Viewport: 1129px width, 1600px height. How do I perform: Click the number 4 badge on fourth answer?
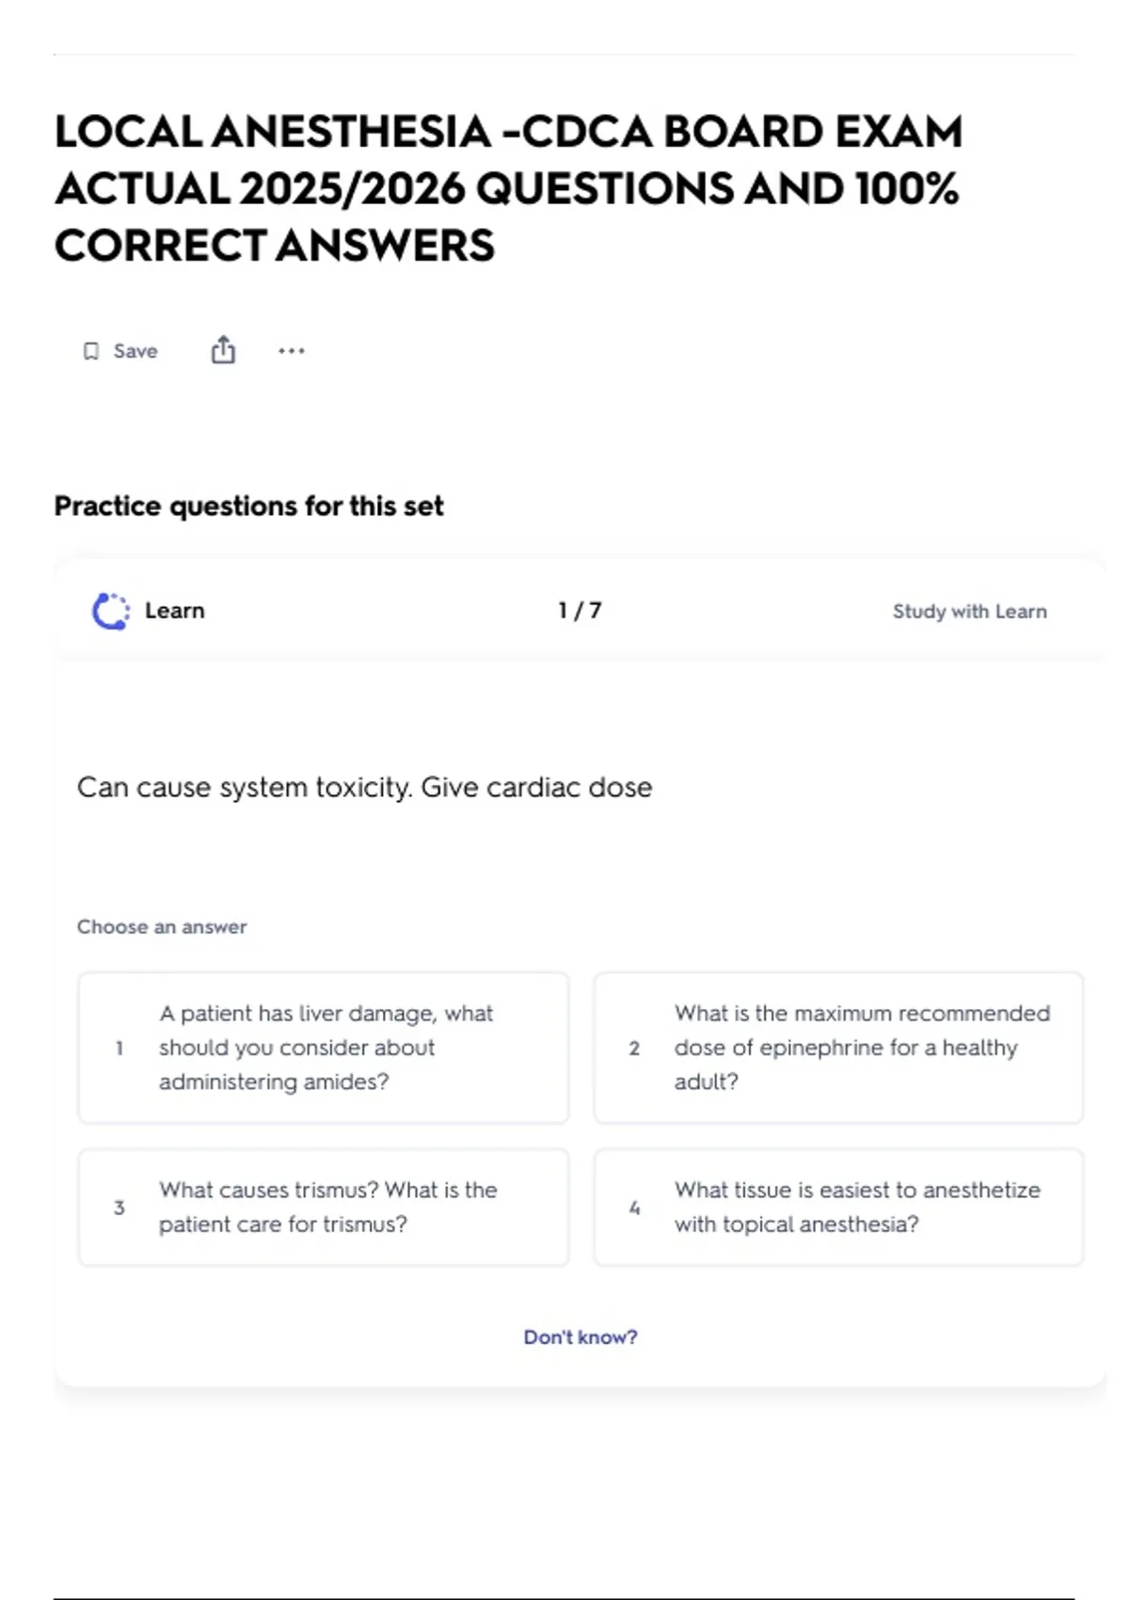[634, 1207]
